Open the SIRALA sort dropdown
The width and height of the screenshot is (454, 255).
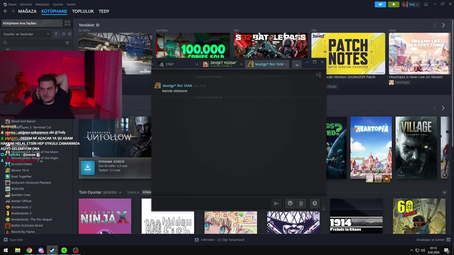(x=146, y=192)
